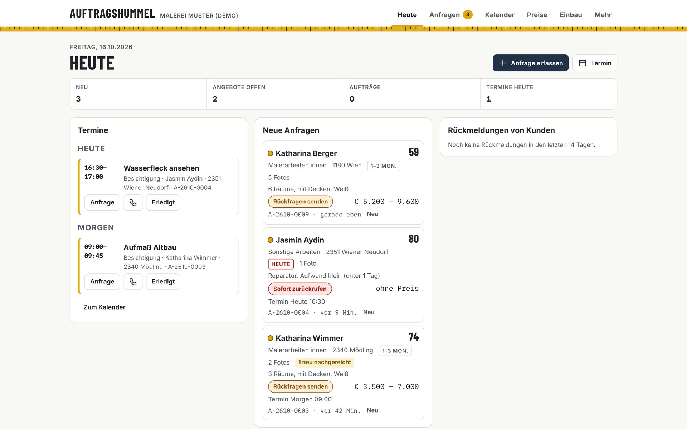Click the 1 neu nachgereicht badge
The width and height of the screenshot is (687, 429).
pyautogui.click(x=325, y=363)
